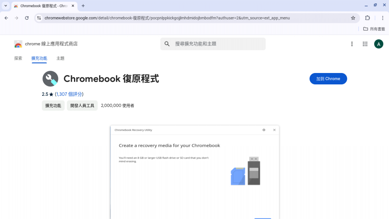Open the tab search dropdown arrow
The image size is (389, 219).
pyautogui.click(x=6, y=6)
